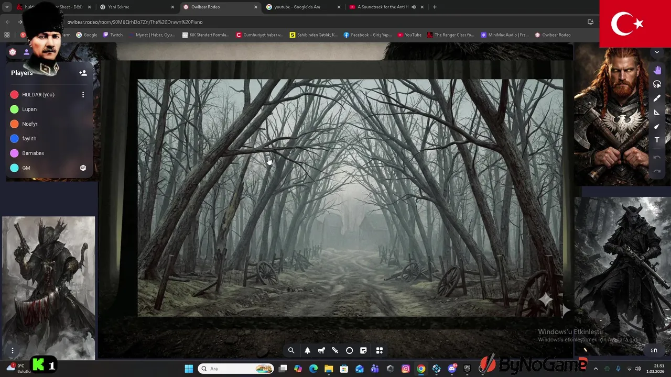Select the Pointer laser tool
This screenshot has width=671, height=377.
pos(657,126)
